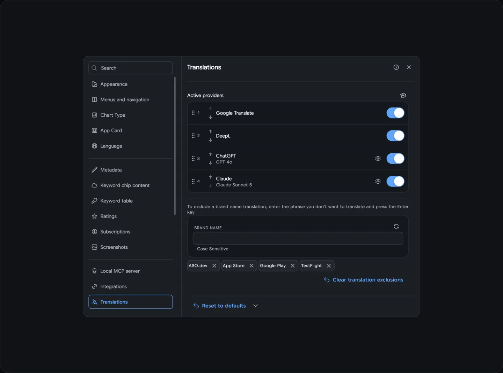
Task: Select the Metadata section
Action: pyautogui.click(x=131, y=170)
